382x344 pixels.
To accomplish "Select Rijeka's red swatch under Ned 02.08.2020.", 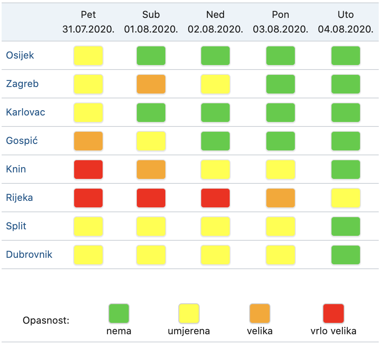I will pos(215,198).
